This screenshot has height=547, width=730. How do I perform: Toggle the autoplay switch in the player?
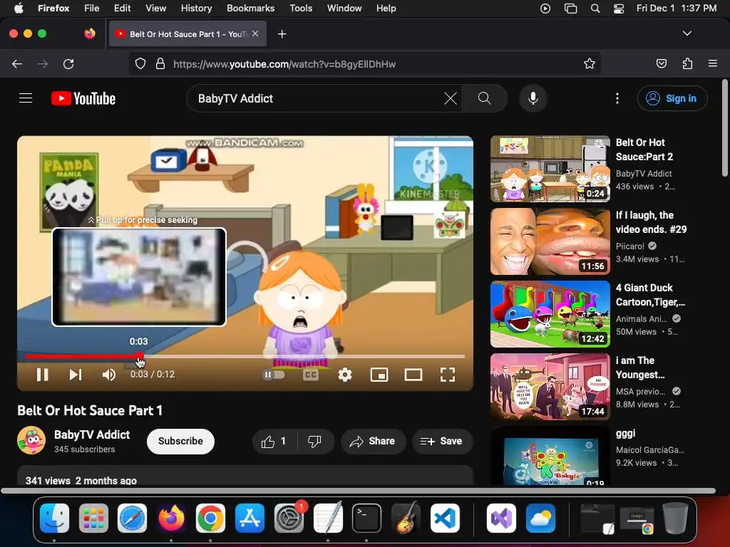pyautogui.click(x=274, y=375)
